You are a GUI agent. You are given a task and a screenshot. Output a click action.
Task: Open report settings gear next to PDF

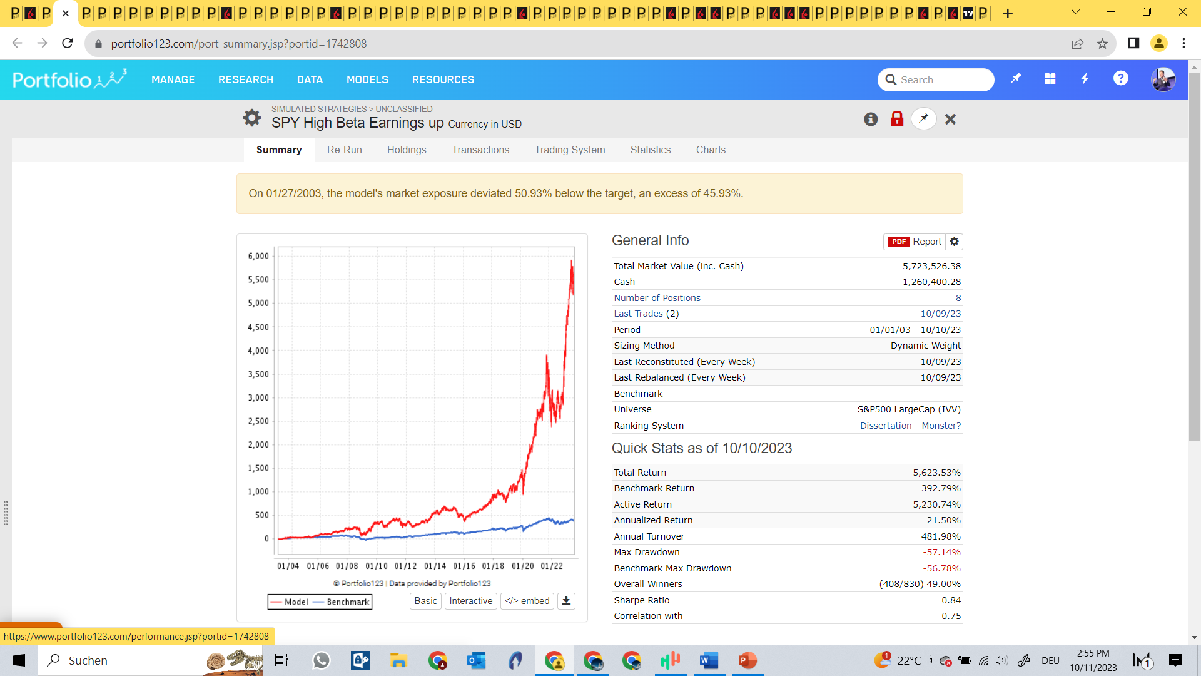click(x=954, y=242)
